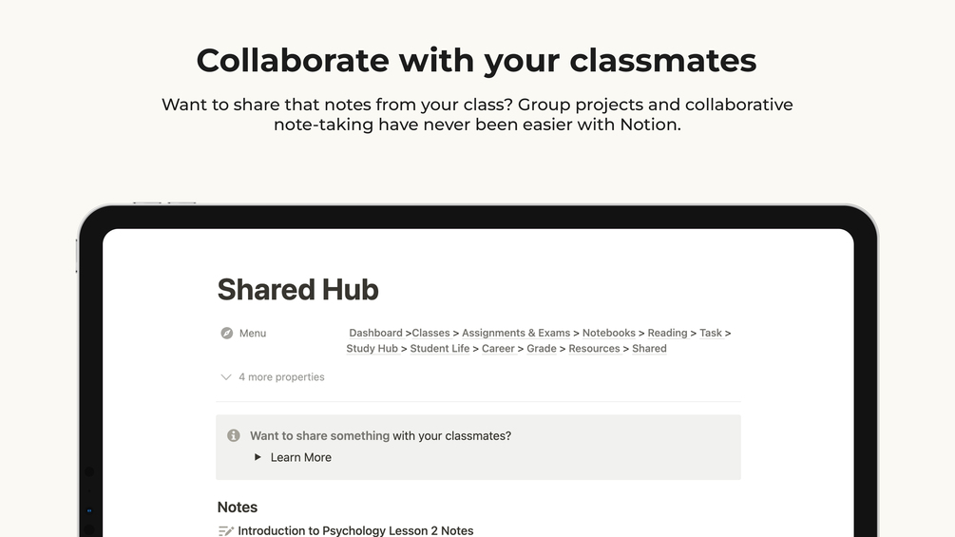Screen dimensions: 955x537
Task: Click the page icon beside Introduction to Psychology
Action: point(226,531)
